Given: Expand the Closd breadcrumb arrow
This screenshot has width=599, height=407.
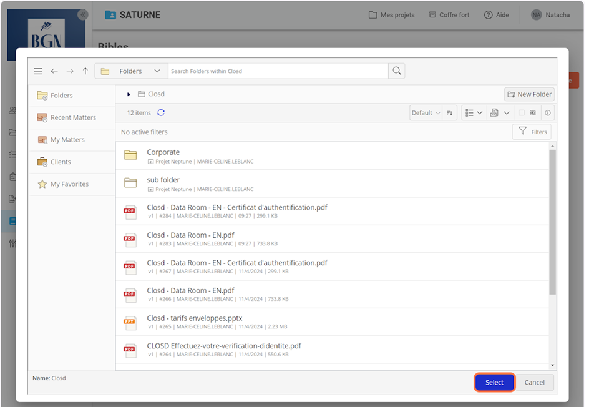Looking at the screenshot, I should (129, 94).
